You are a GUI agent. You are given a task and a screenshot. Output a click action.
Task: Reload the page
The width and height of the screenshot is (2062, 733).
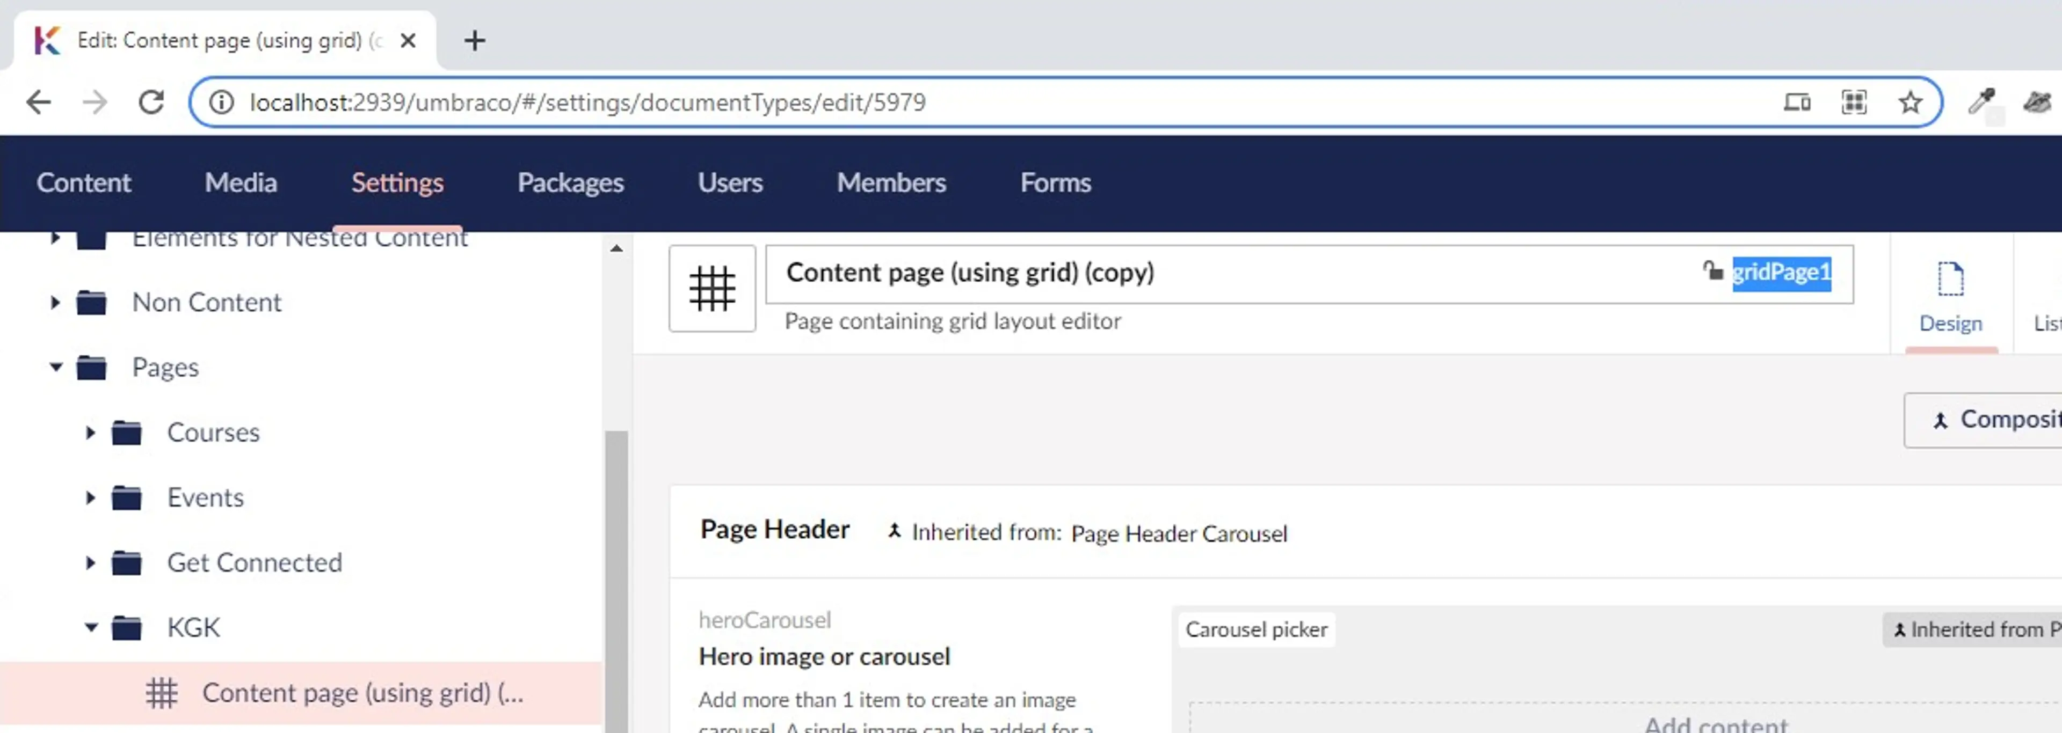point(151,102)
